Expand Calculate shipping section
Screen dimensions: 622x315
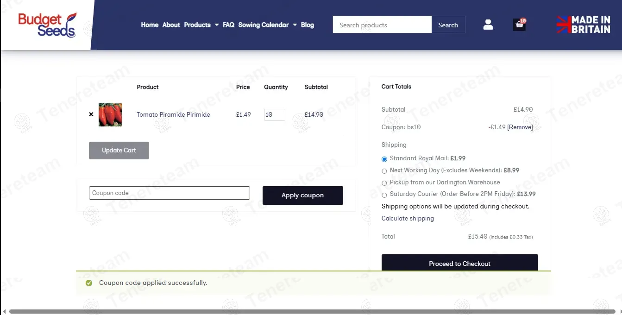point(408,219)
